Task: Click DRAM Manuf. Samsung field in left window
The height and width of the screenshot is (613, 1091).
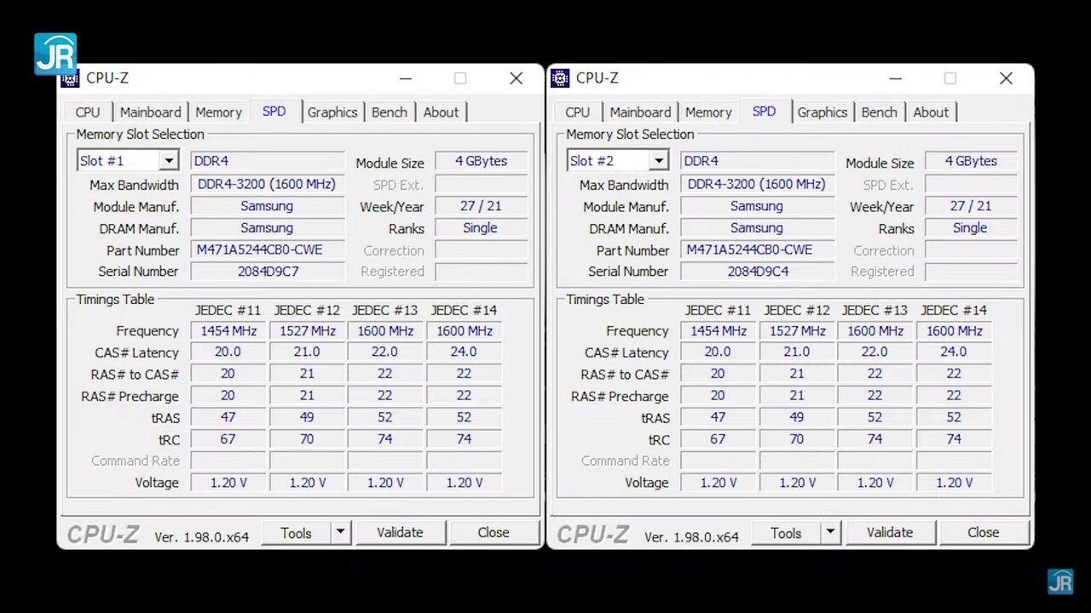Action: [268, 228]
